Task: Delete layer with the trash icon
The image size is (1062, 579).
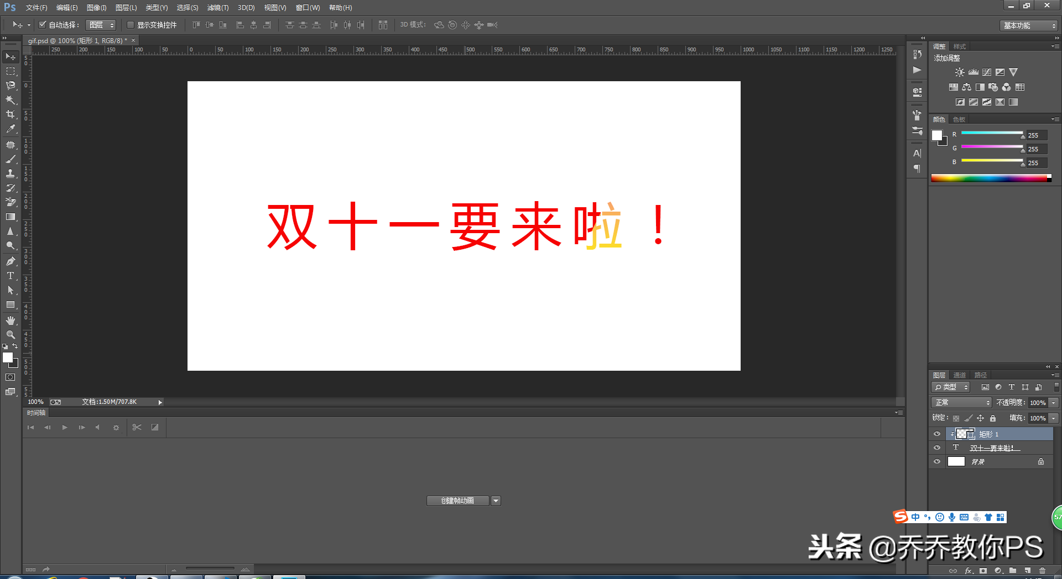Action: (x=1042, y=571)
